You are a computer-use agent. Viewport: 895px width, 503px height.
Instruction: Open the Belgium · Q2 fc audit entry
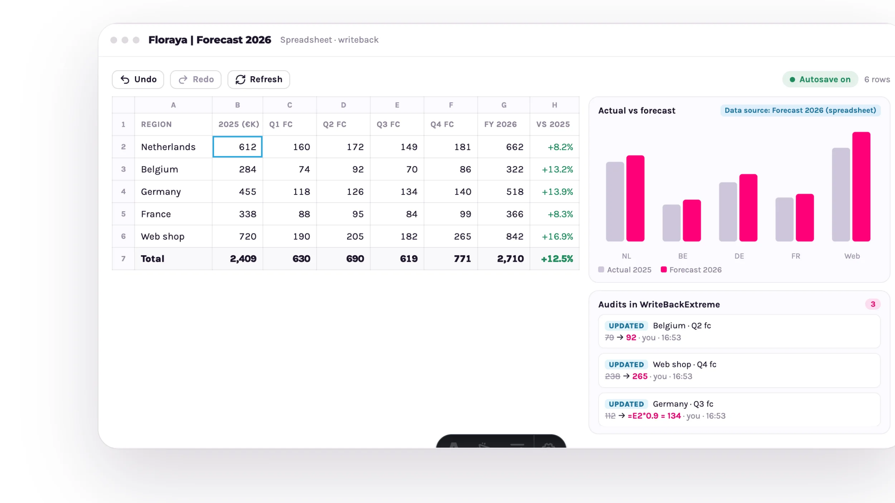739,331
